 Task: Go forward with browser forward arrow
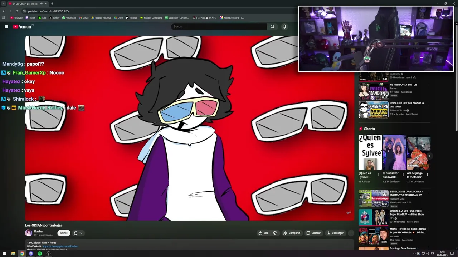click(10, 11)
